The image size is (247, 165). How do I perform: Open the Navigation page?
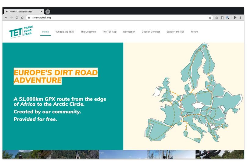[129, 31]
